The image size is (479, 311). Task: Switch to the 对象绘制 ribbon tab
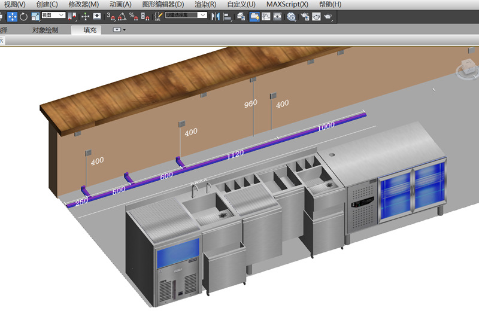[x=45, y=29]
